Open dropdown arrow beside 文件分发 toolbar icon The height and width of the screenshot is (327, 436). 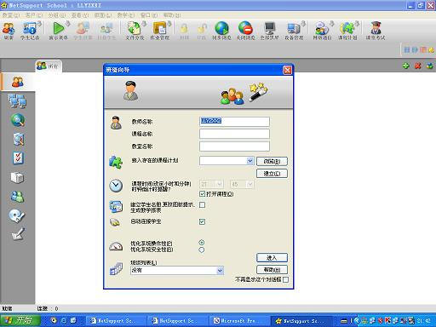click(x=144, y=24)
